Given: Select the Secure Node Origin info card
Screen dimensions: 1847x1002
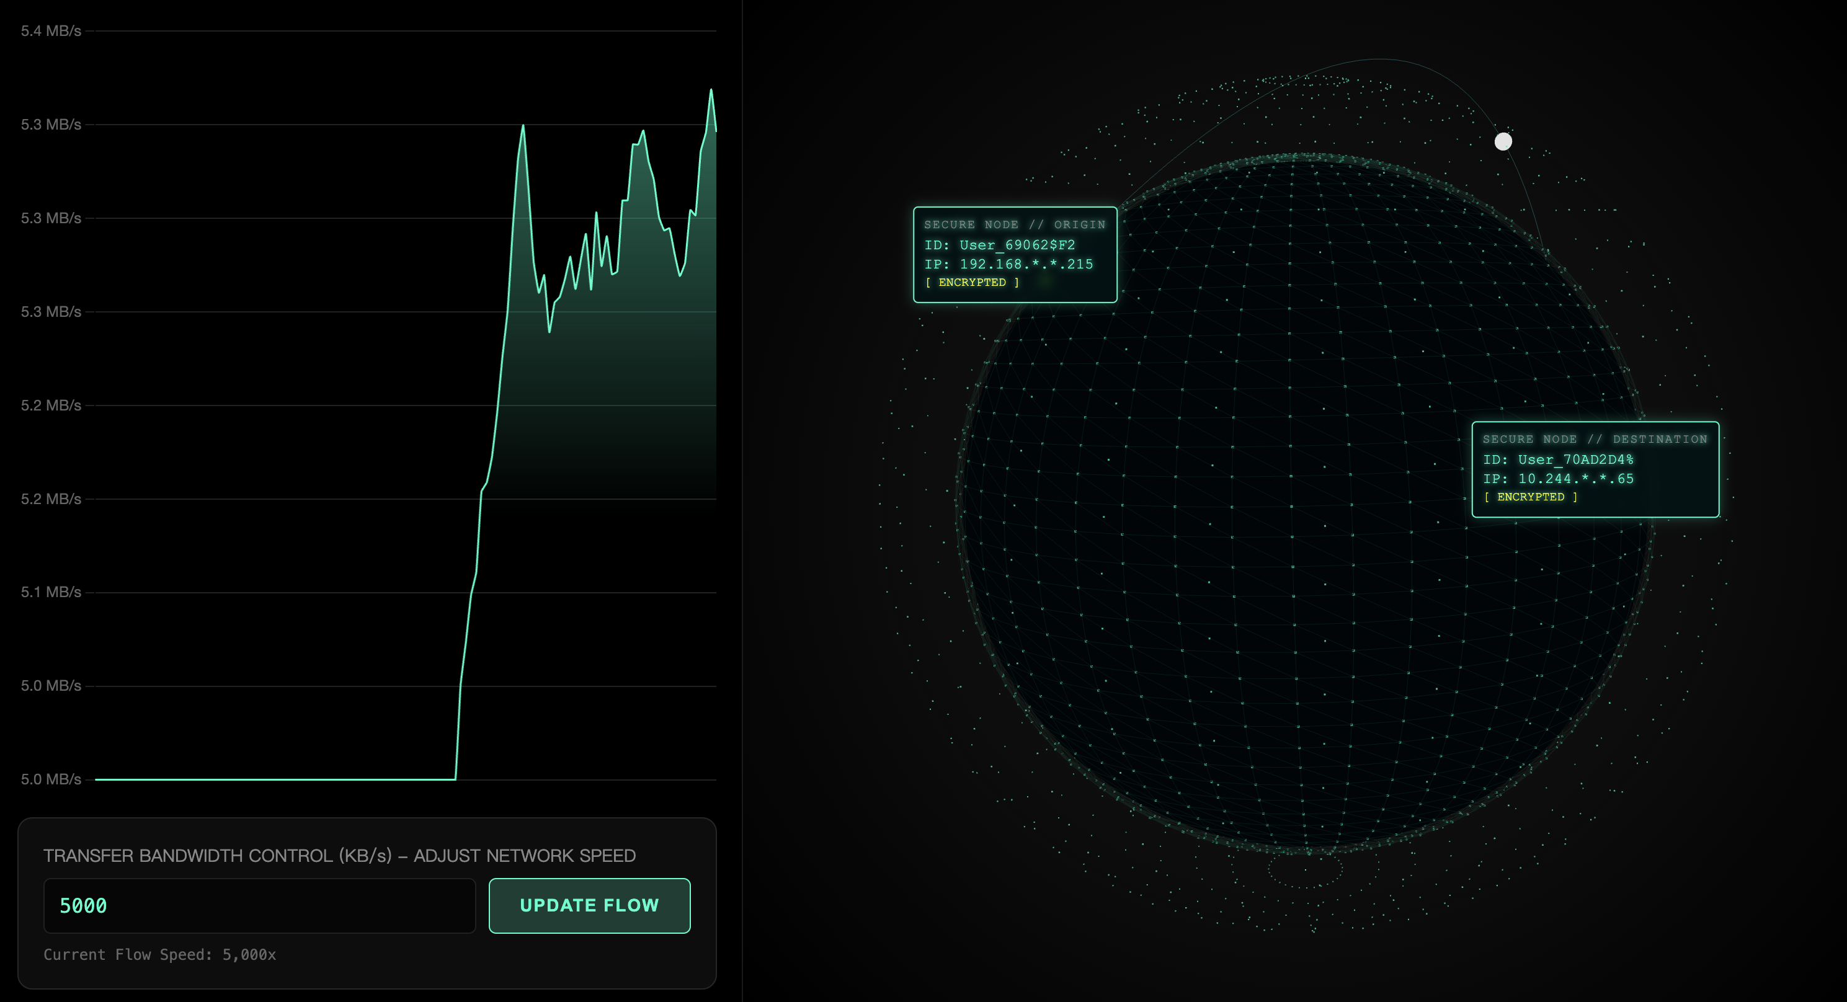Looking at the screenshot, I should [x=1015, y=254].
